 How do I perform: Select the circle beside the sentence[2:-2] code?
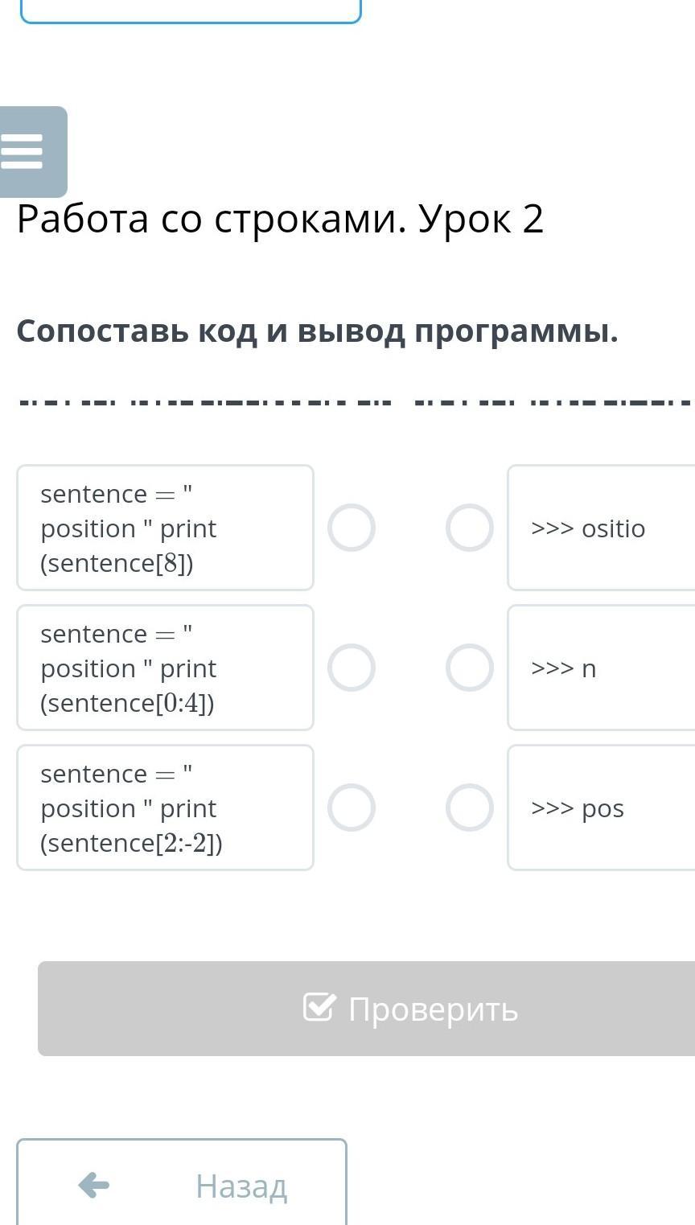click(x=352, y=808)
